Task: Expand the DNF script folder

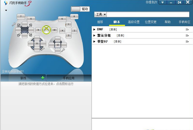Action: pyautogui.click(x=94, y=30)
